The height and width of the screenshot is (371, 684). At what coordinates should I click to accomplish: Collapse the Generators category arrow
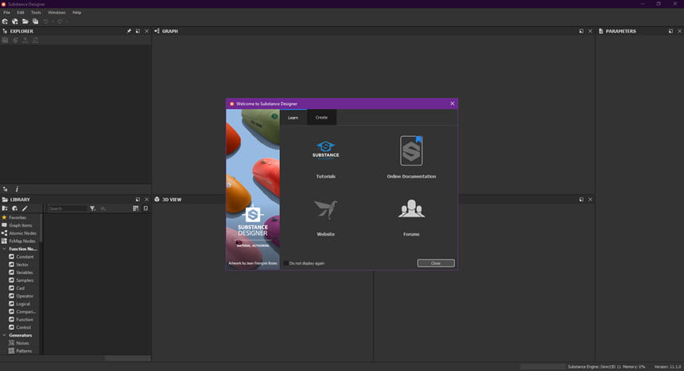coord(4,335)
